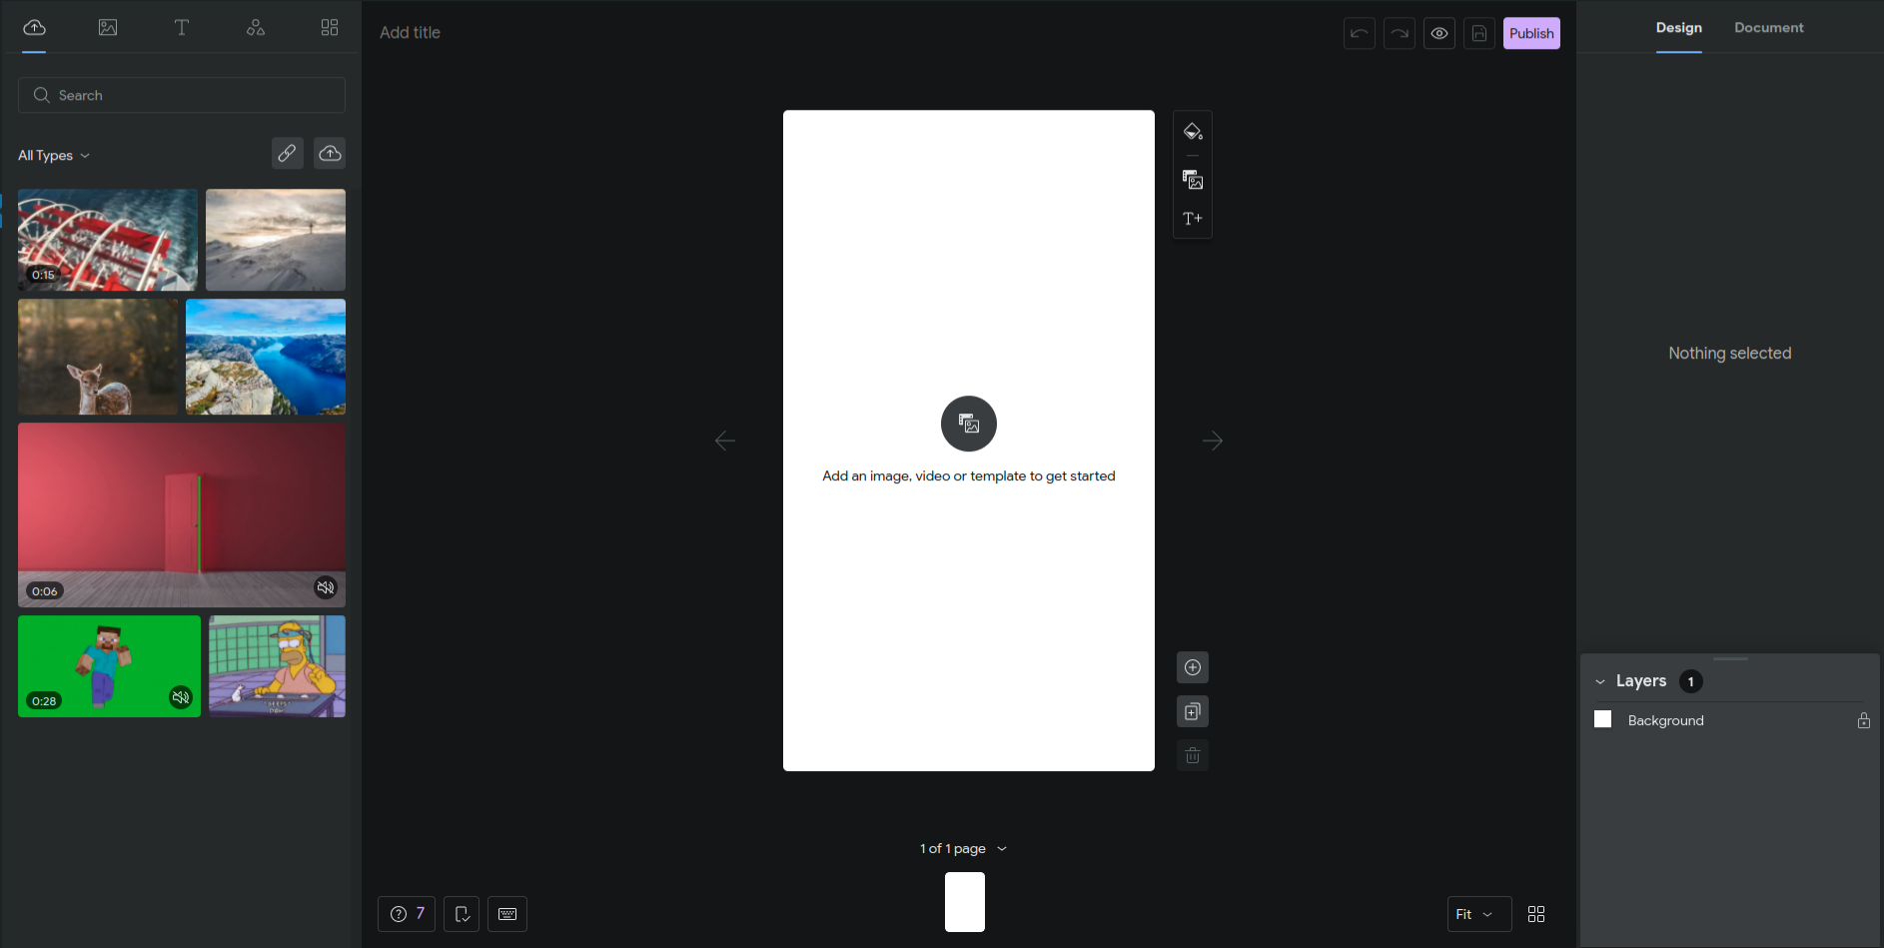Click the upload from link icon
Screen dimensions: 1884x948
(288, 153)
